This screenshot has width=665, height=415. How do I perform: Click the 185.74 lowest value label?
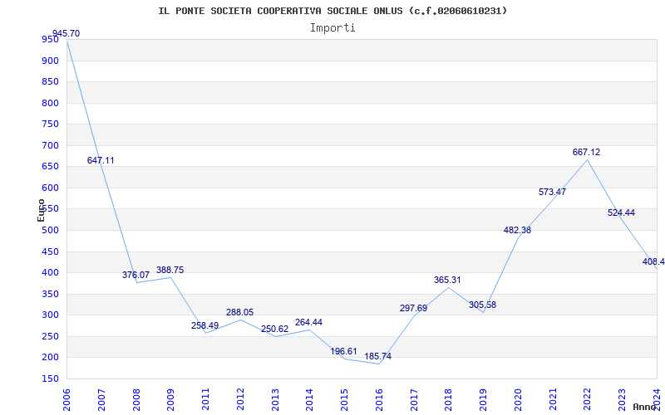(x=378, y=356)
